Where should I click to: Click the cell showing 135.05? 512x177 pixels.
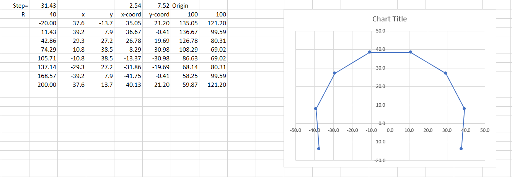[188, 23]
